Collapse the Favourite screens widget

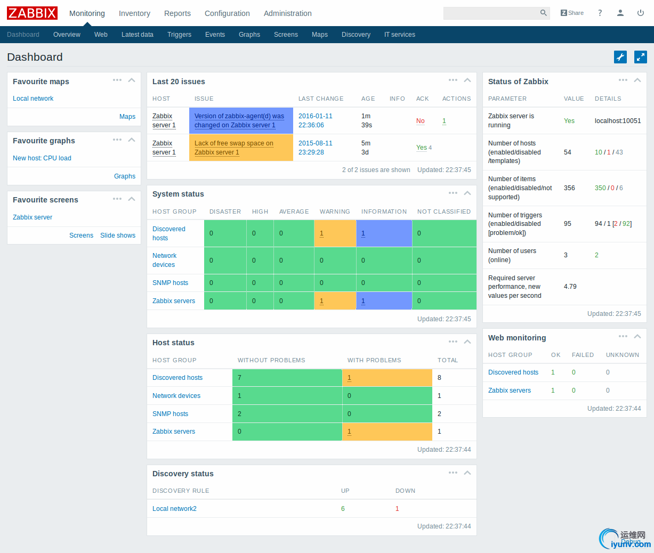pos(132,199)
